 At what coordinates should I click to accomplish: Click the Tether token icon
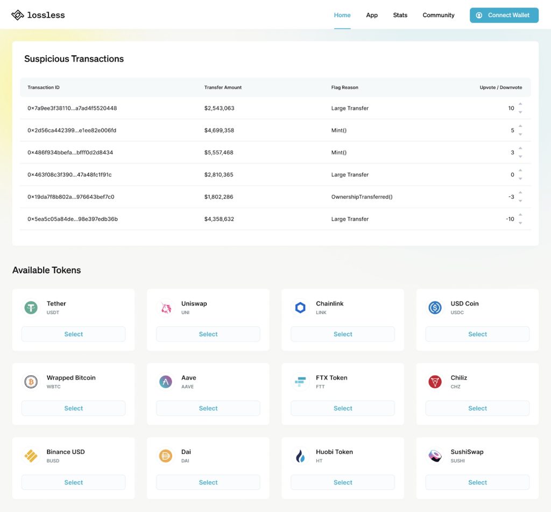coord(31,308)
